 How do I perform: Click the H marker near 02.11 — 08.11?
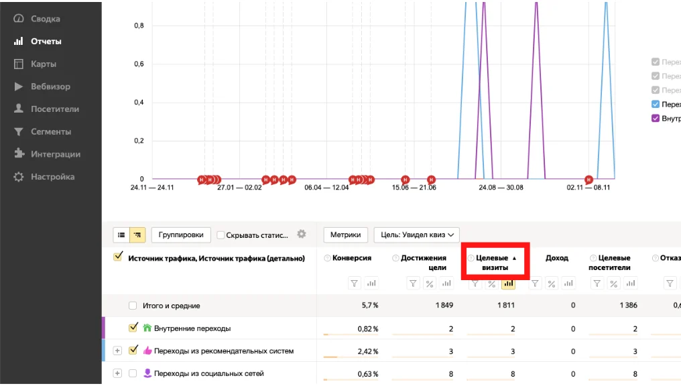(589, 180)
